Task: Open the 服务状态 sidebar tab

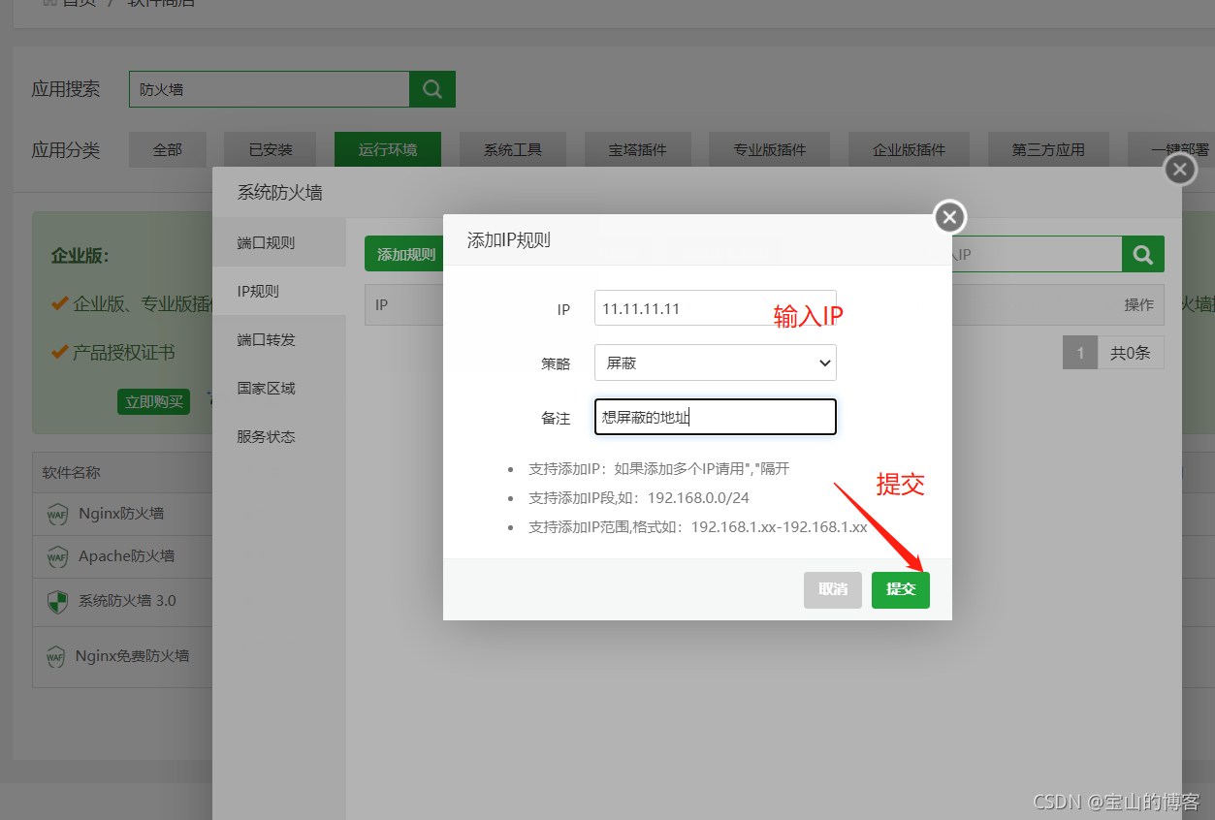Action: pyautogui.click(x=266, y=437)
